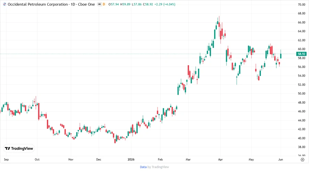This screenshot has height=171, width=309.
Task: Click the 52.00 price axis label
Action: (301, 85)
